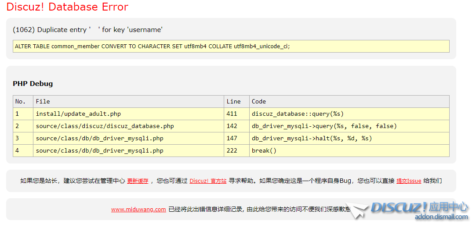This screenshot has width=476, height=228.
Task: Click the db_driver_mysqli.php cell on line 222
Action: coord(128,150)
